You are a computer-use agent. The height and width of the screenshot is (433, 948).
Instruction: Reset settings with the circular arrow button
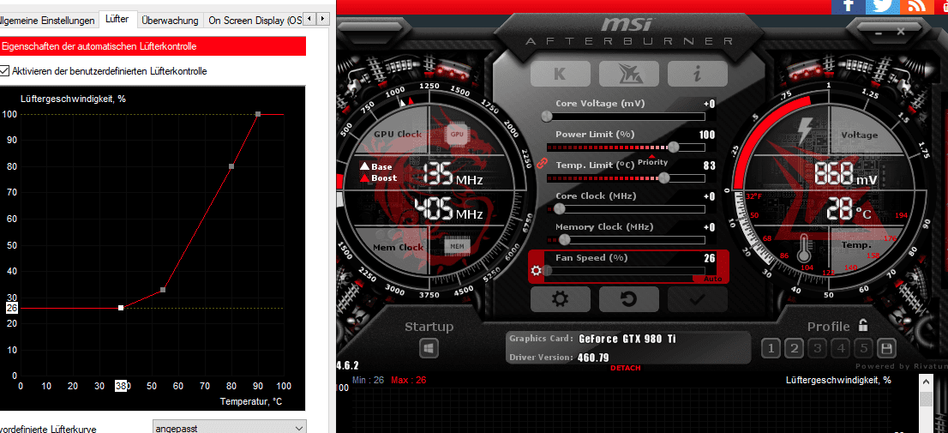629,298
